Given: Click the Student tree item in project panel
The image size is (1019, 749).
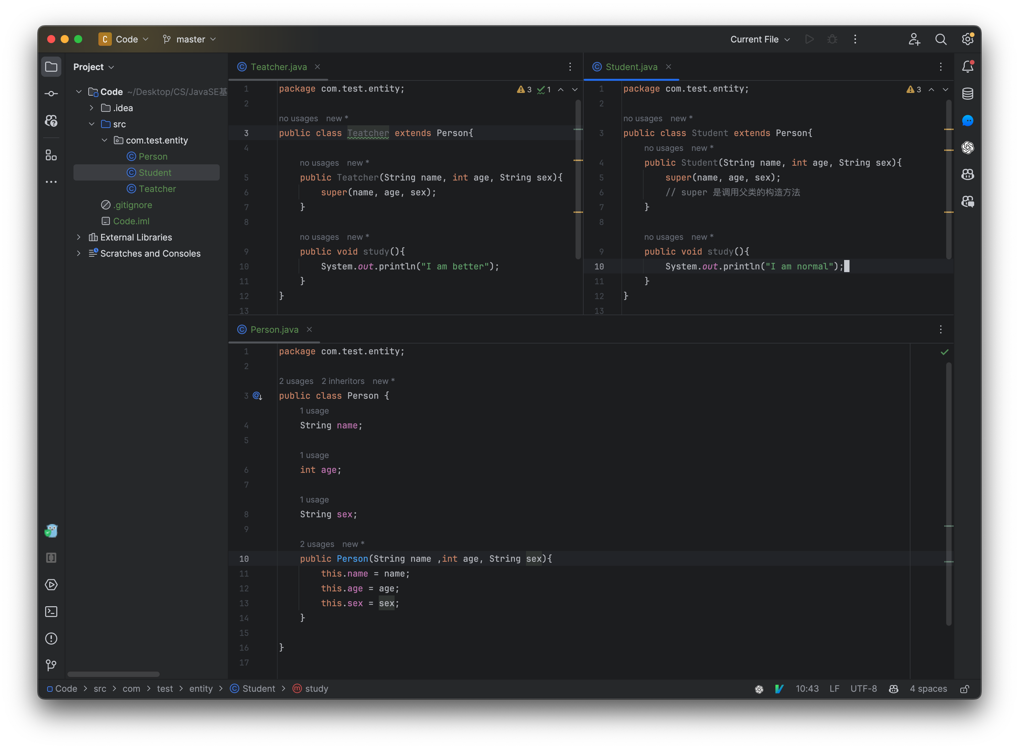Looking at the screenshot, I should tap(154, 172).
